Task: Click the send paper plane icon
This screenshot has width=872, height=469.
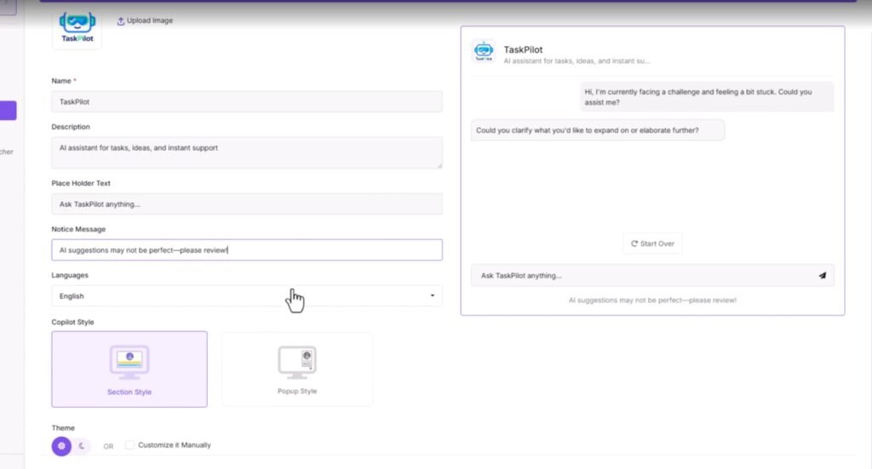Action: pos(822,276)
